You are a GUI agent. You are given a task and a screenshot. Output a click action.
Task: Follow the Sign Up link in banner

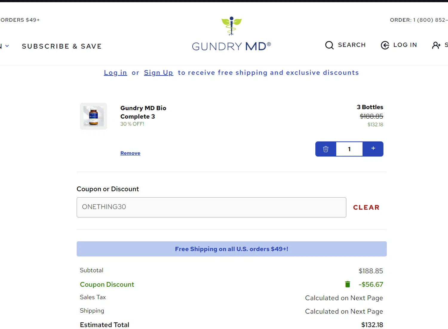[x=159, y=73]
